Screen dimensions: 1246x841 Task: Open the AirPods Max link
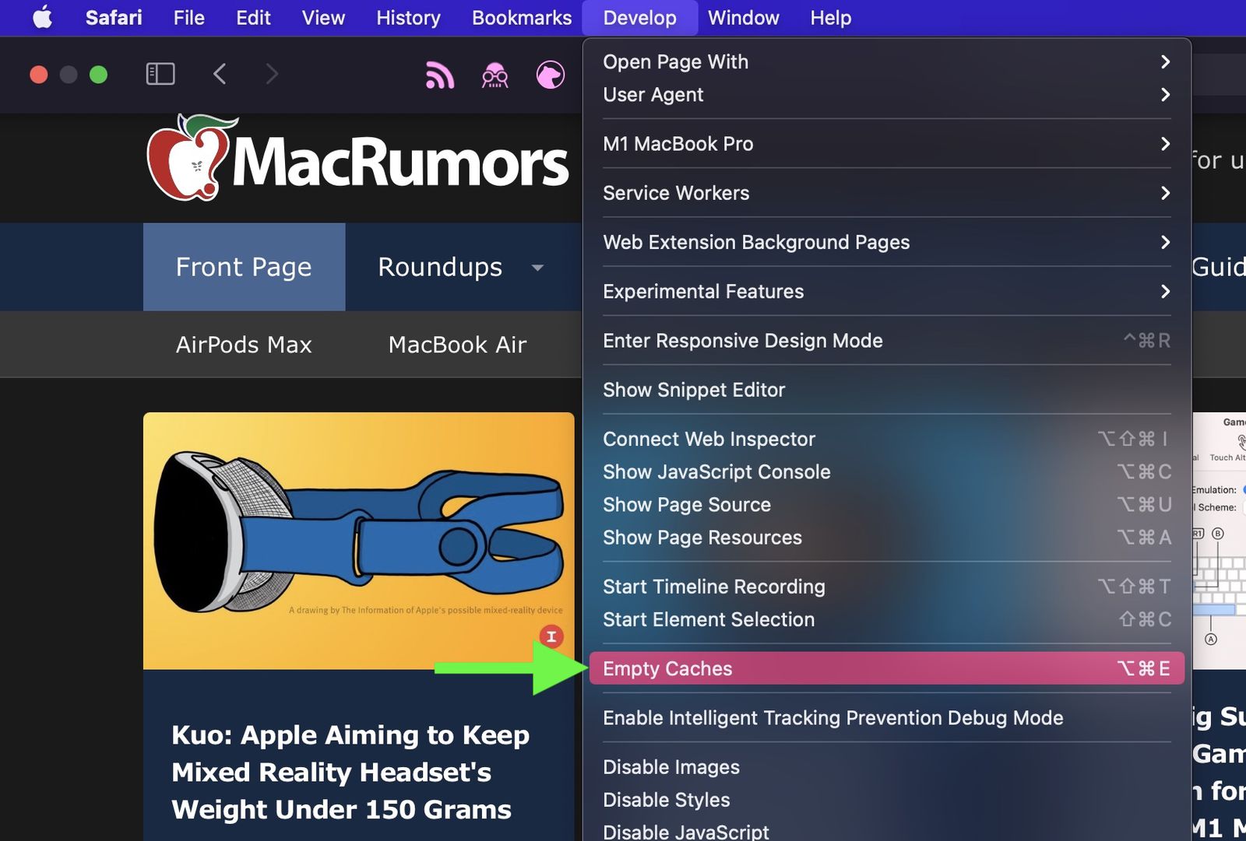coord(244,345)
